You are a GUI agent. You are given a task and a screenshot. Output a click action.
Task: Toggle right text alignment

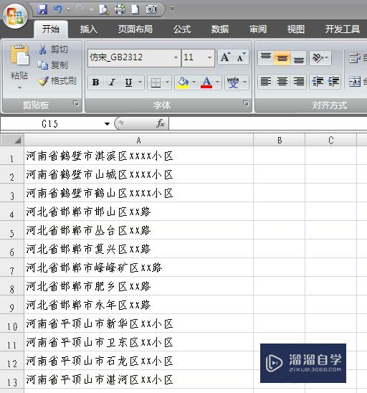(298, 82)
